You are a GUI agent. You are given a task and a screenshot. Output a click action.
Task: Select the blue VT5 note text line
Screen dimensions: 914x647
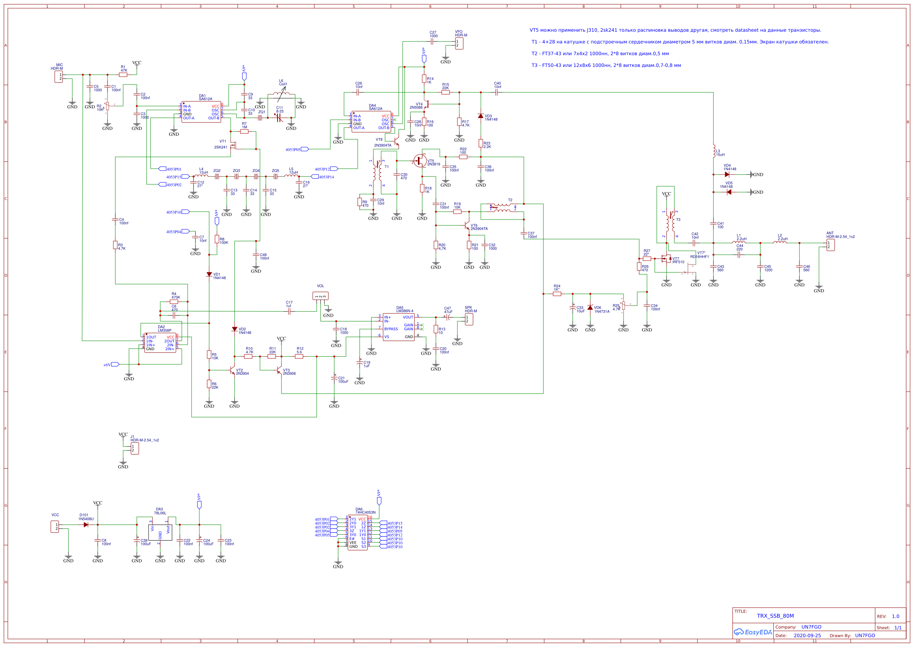[x=675, y=30]
